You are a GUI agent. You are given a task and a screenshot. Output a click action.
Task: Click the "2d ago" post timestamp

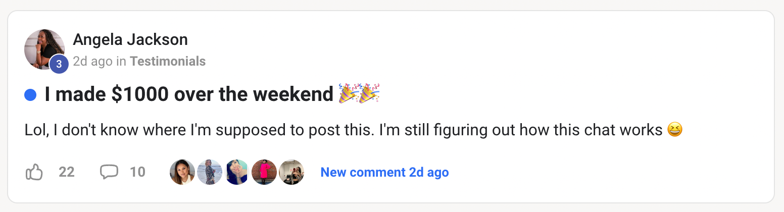tap(92, 62)
